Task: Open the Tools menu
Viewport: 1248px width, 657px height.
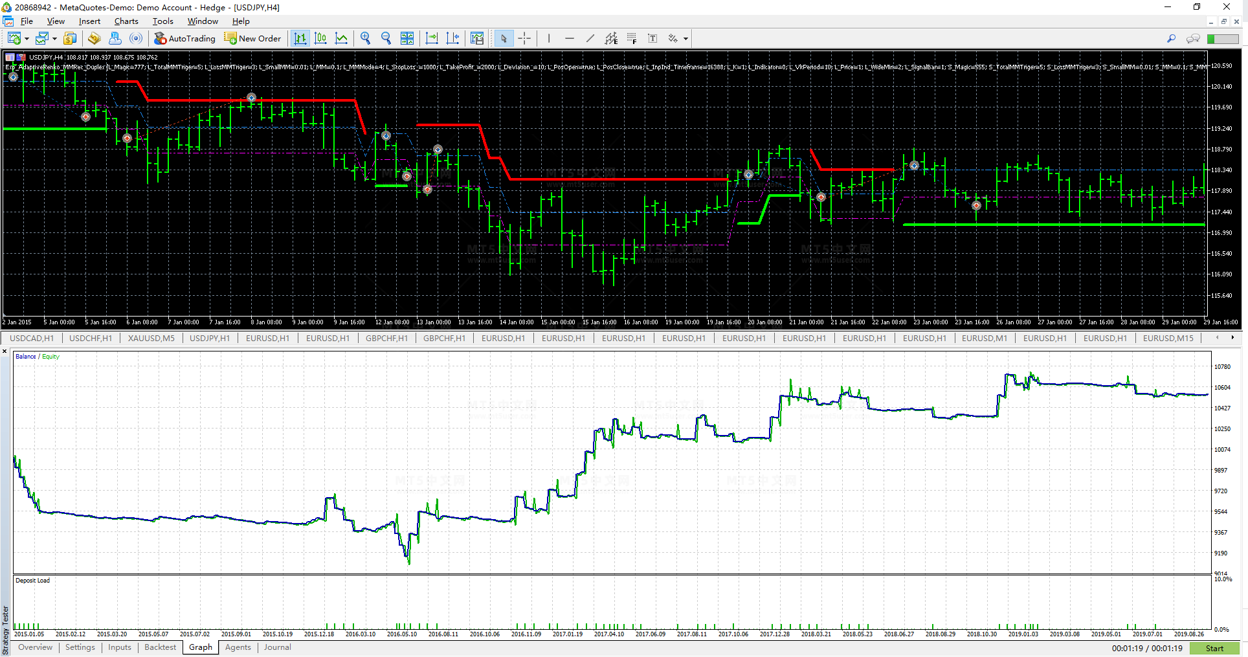Action: coord(163,21)
